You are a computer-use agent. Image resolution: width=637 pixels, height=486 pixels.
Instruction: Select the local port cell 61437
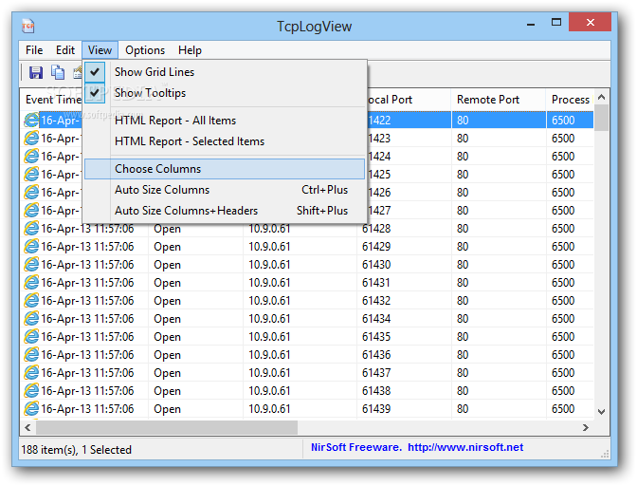tap(376, 372)
